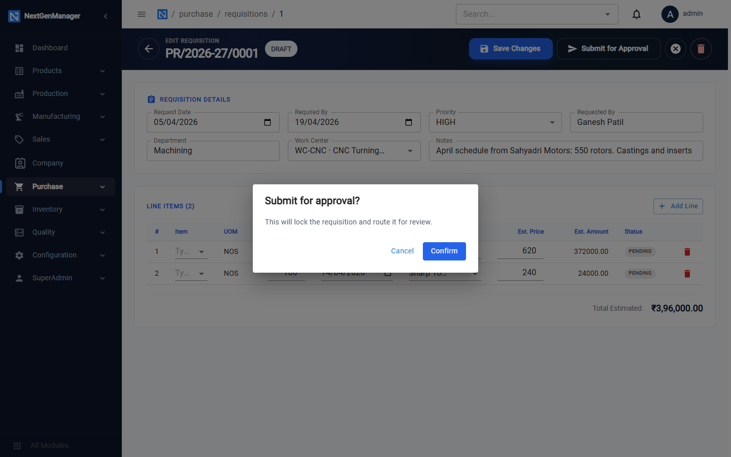This screenshot has width=731, height=457.
Task: Click the circled X cancel icon in header
Action: click(676, 49)
